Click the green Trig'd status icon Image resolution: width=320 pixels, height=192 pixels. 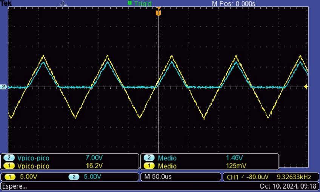130,3
